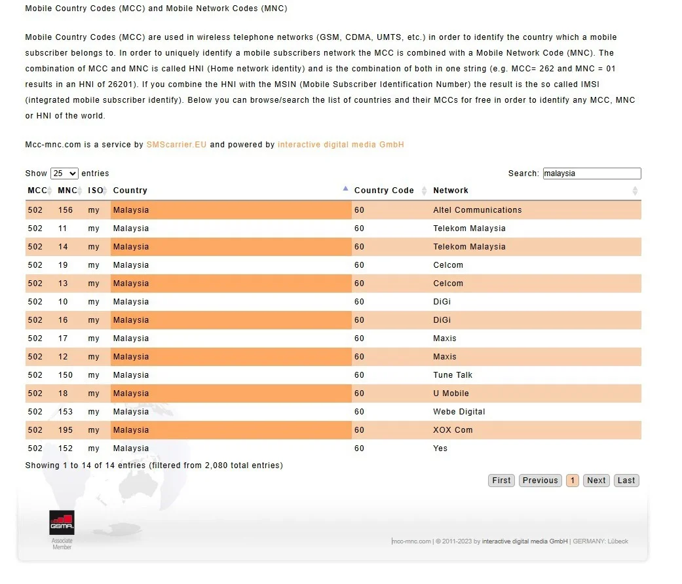Sort table by MNC column header

click(69, 191)
